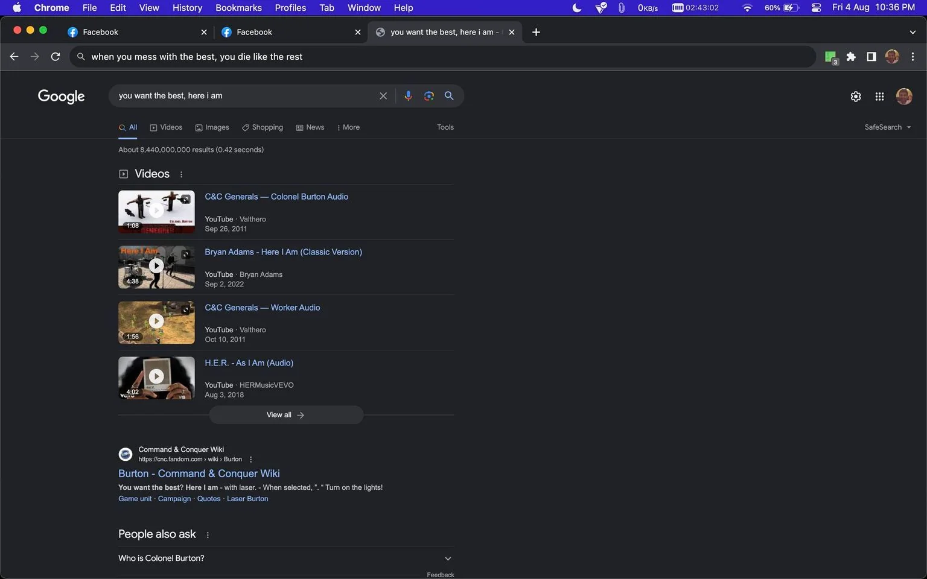Expand the SafeSearch dropdown
Screen dimensions: 927x579
pyautogui.click(x=888, y=127)
